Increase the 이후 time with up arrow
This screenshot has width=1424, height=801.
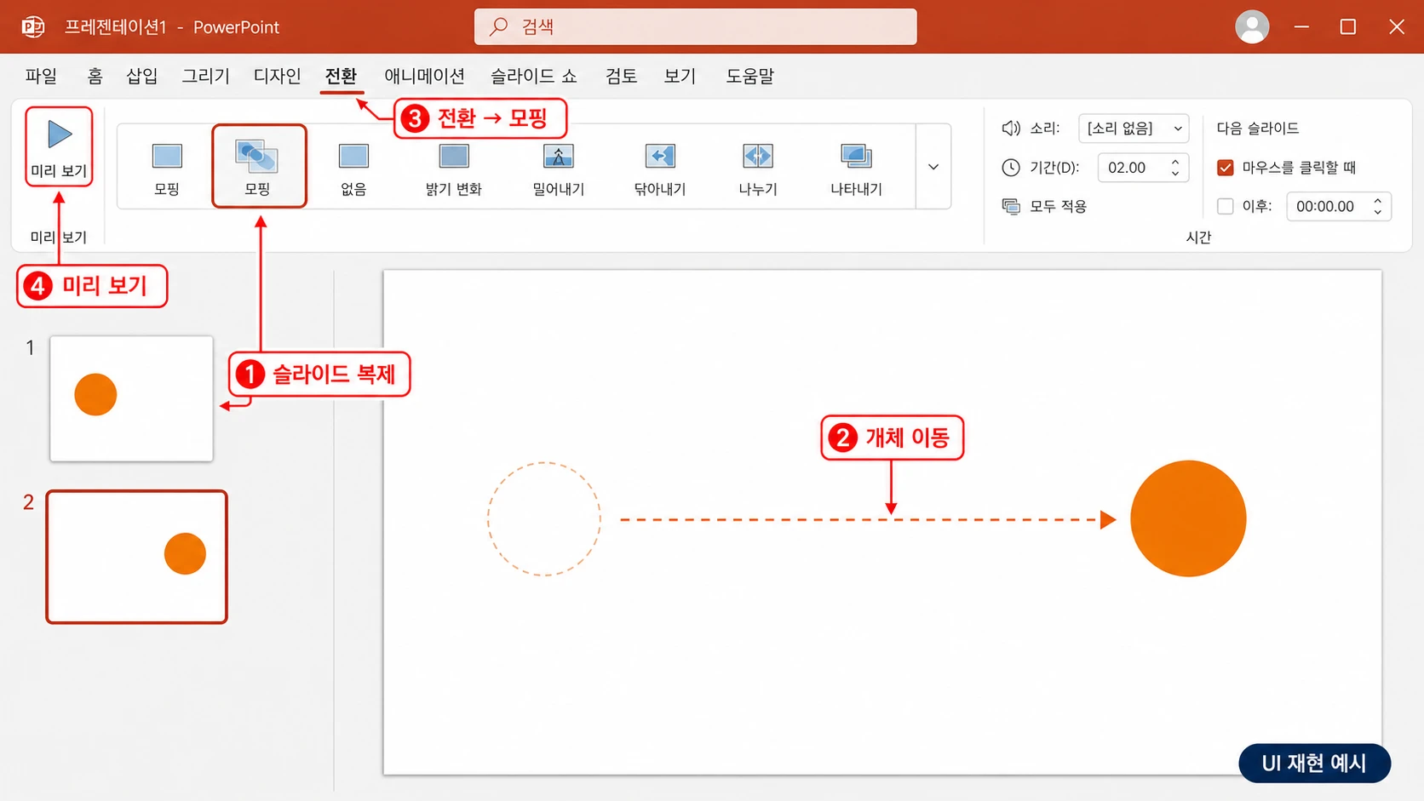pyautogui.click(x=1377, y=200)
